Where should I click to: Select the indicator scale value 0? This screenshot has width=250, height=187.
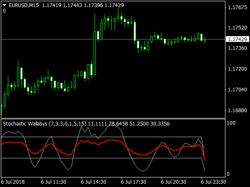pos(228,174)
